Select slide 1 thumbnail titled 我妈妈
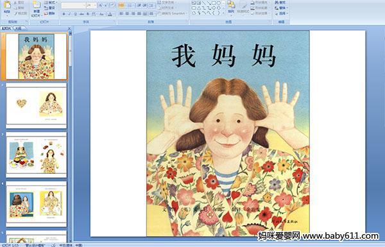 (x=37, y=56)
